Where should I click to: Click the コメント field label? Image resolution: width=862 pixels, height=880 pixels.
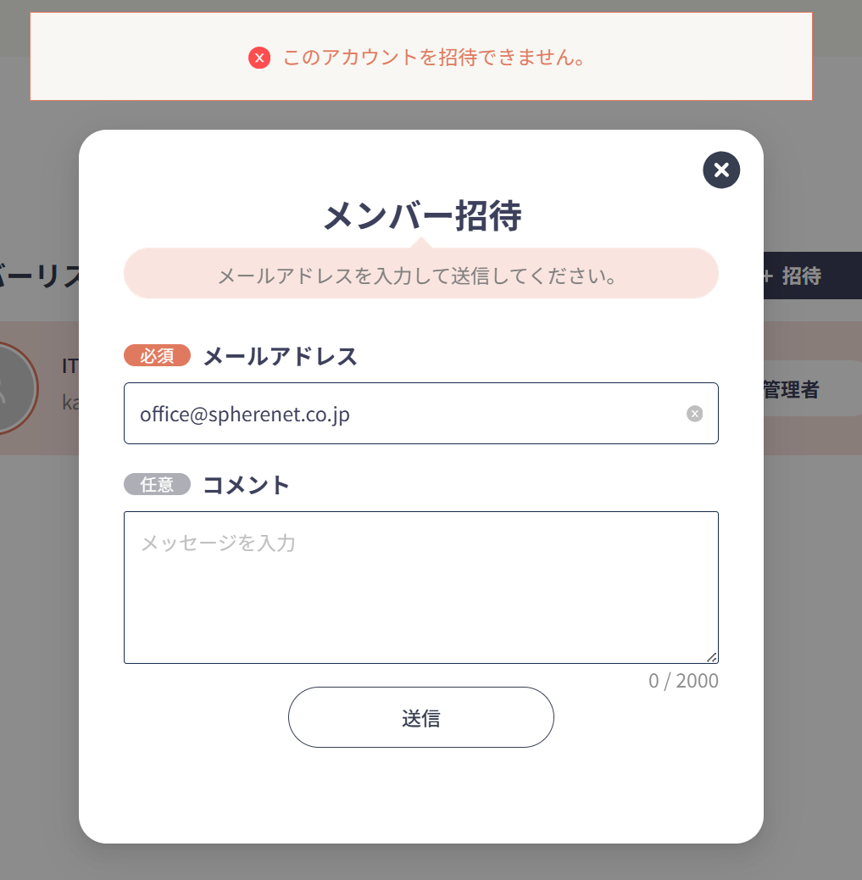click(246, 485)
